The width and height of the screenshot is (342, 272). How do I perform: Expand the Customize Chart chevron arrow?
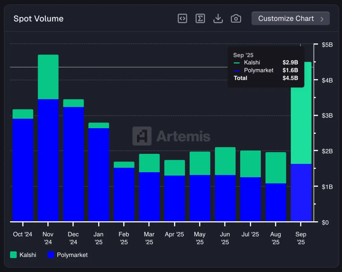tap(322, 19)
